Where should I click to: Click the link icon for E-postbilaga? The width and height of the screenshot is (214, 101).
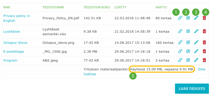click(x=180, y=51)
